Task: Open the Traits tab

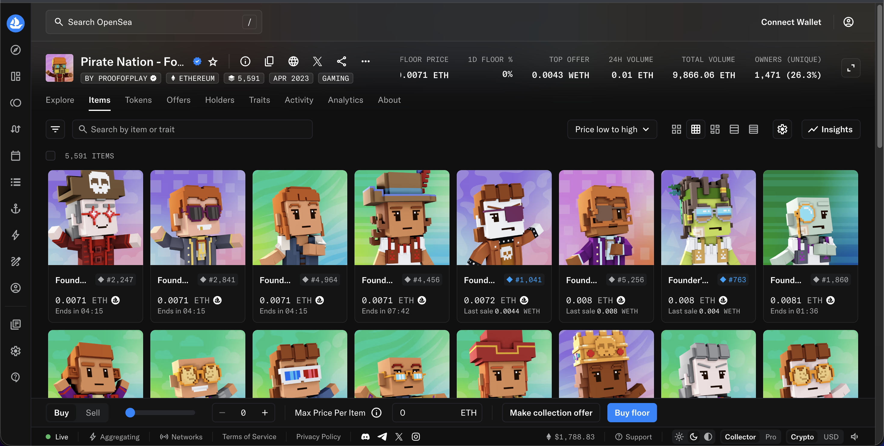Action: point(259,100)
